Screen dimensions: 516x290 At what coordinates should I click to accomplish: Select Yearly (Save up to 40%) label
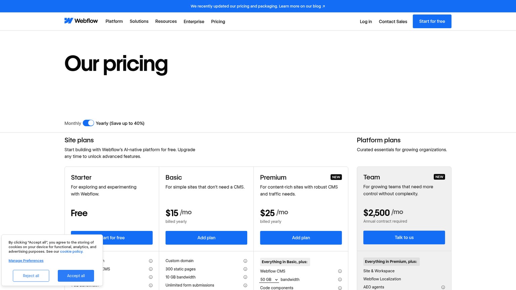coord(120,123)
